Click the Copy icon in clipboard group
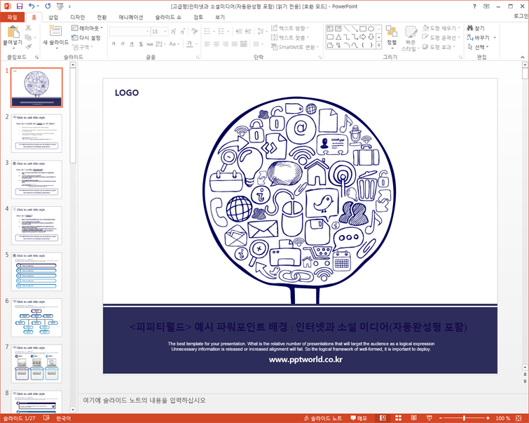Viewport: 529px width, 423px height. (x=28, y=37)
